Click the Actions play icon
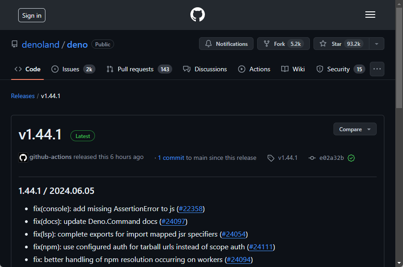This screenshot has width=403, height=267. [x=240, y=69]
